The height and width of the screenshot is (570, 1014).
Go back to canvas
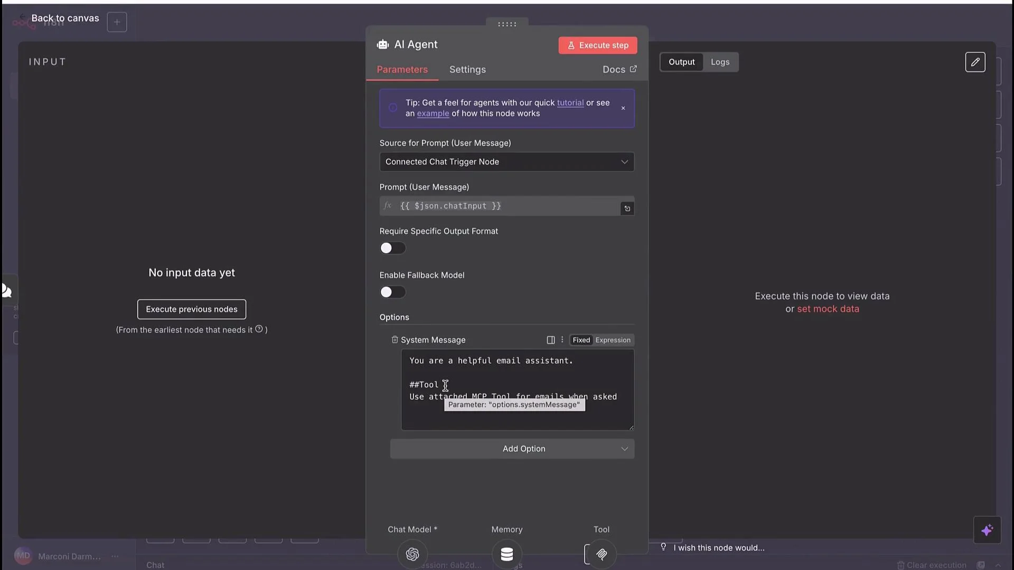[x=65, y=18]
